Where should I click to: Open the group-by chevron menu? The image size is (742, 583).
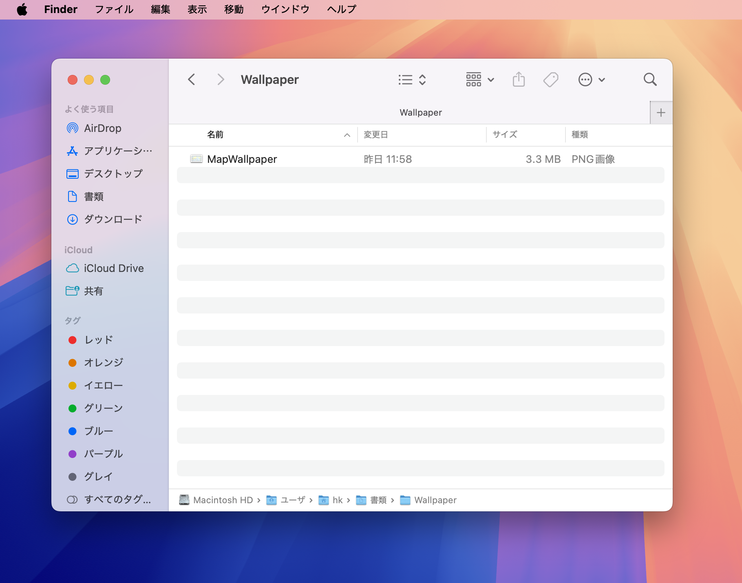(423, 79)
